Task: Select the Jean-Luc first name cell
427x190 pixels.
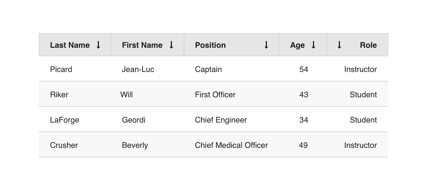Action: coord(138,69)
